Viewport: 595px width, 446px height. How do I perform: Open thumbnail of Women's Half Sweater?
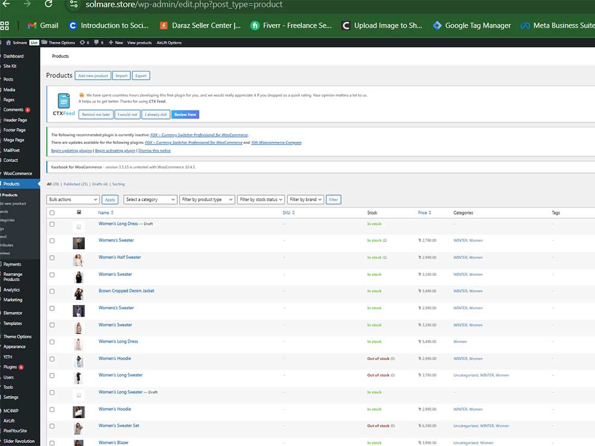(79, 260)
